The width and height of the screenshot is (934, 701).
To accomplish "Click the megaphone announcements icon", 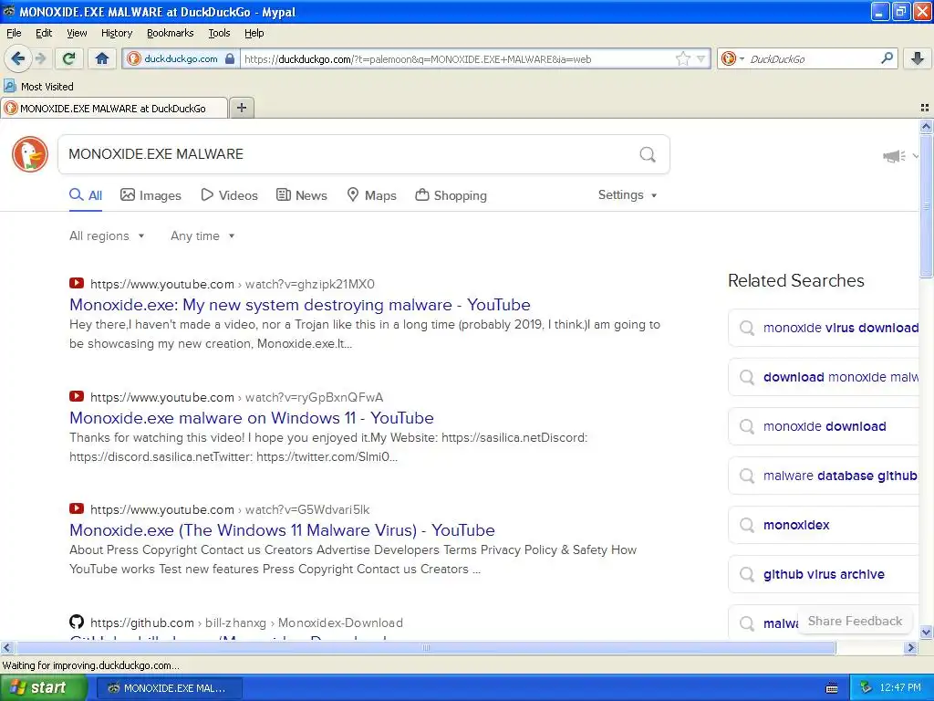I will click(894, 156).
